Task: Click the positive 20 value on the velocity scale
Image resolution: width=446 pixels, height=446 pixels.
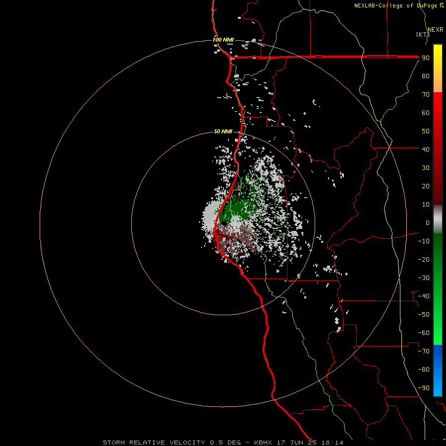Action: (426, 186)
